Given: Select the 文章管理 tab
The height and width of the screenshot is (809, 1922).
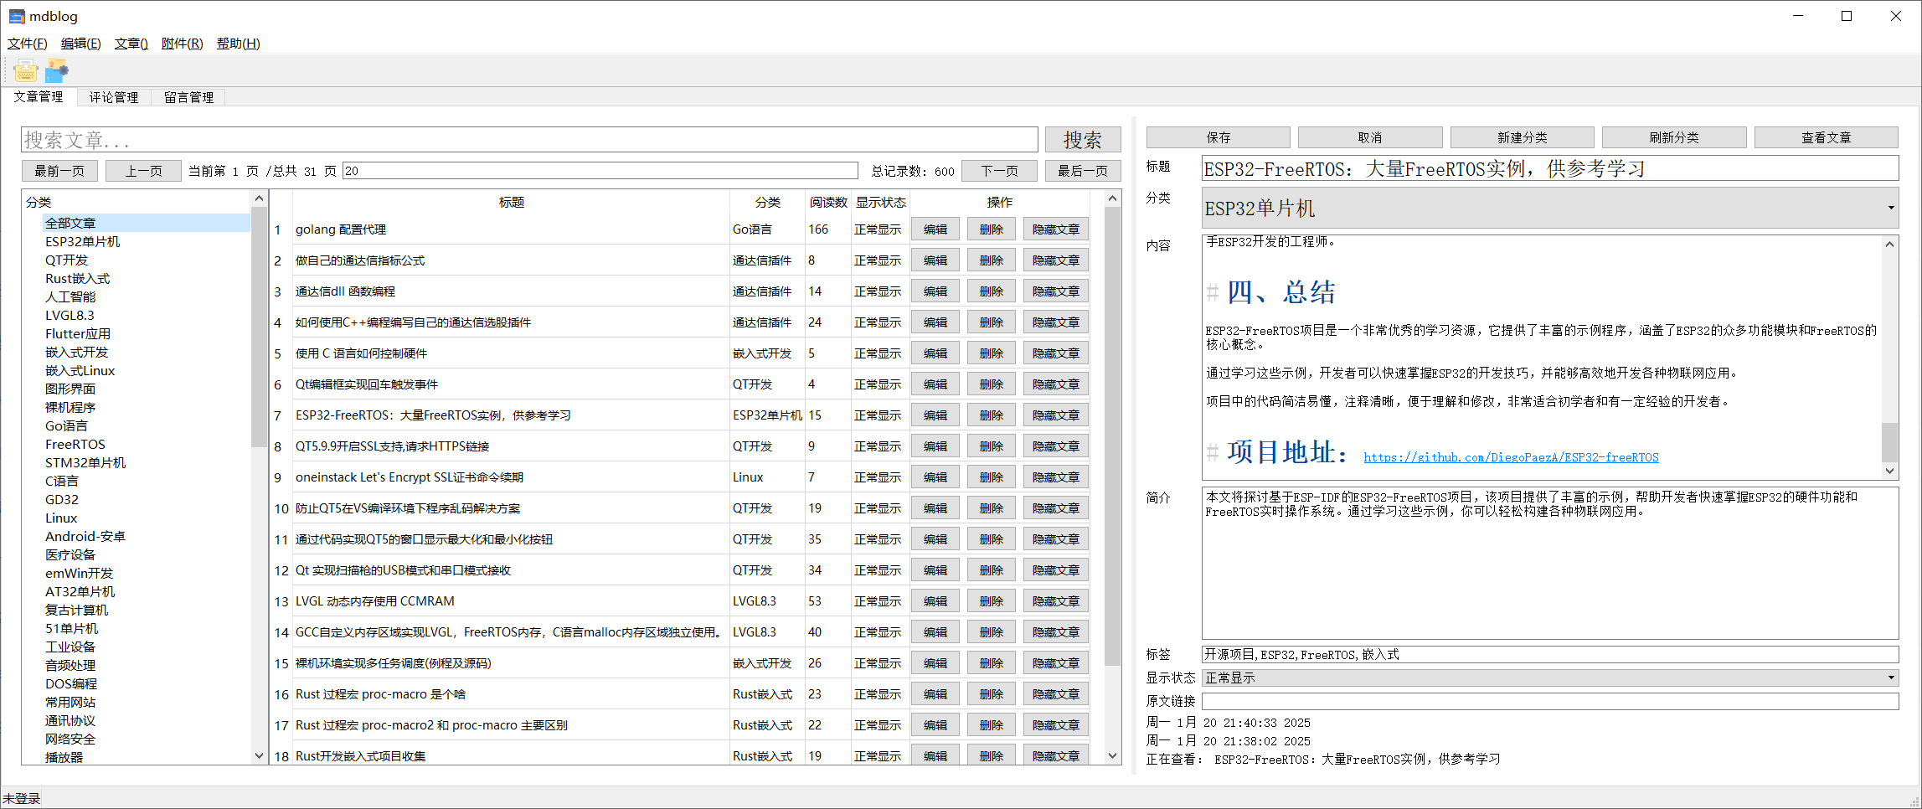Looking at the screenshot, I should coord(39,96).
